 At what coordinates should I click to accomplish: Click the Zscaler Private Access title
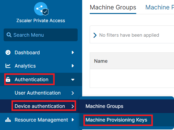[41, 21]
